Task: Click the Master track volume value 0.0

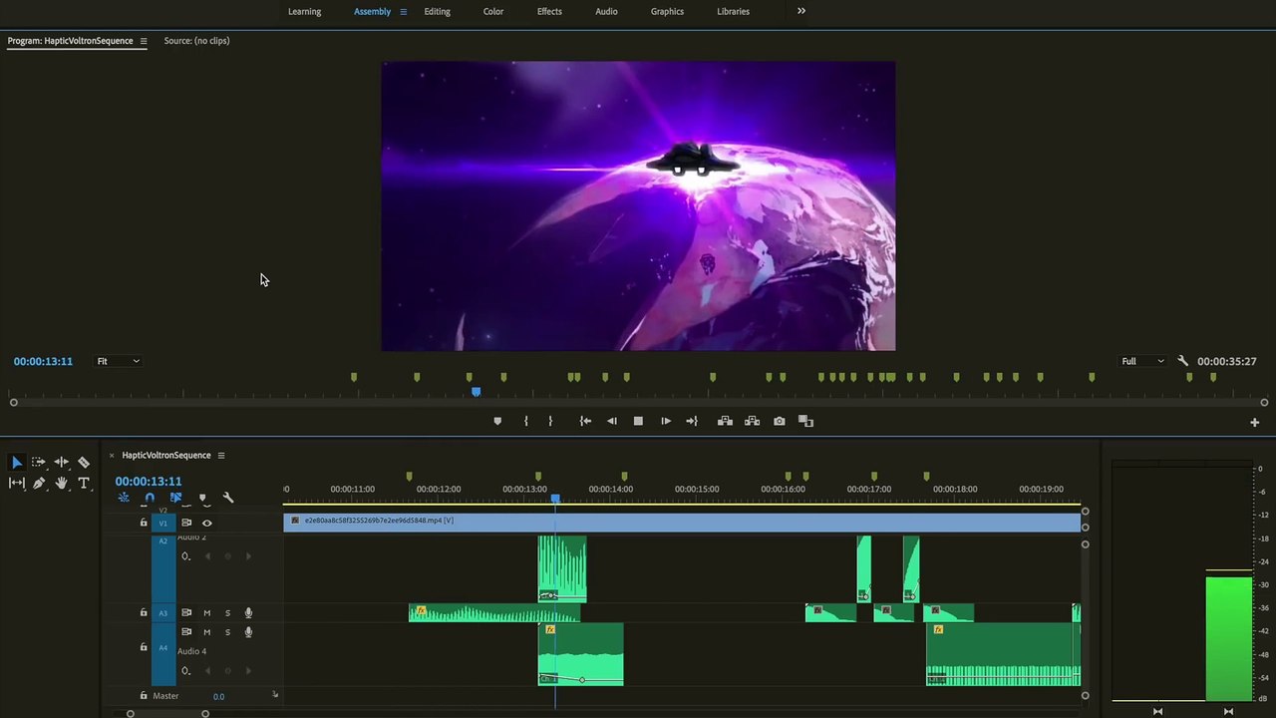Action: click(218, 696)
